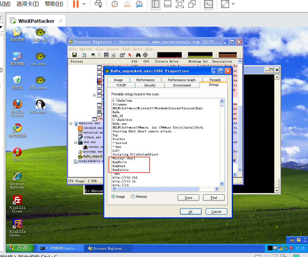Click the strings list vertical scroll-down arrow

pos(222,184)
